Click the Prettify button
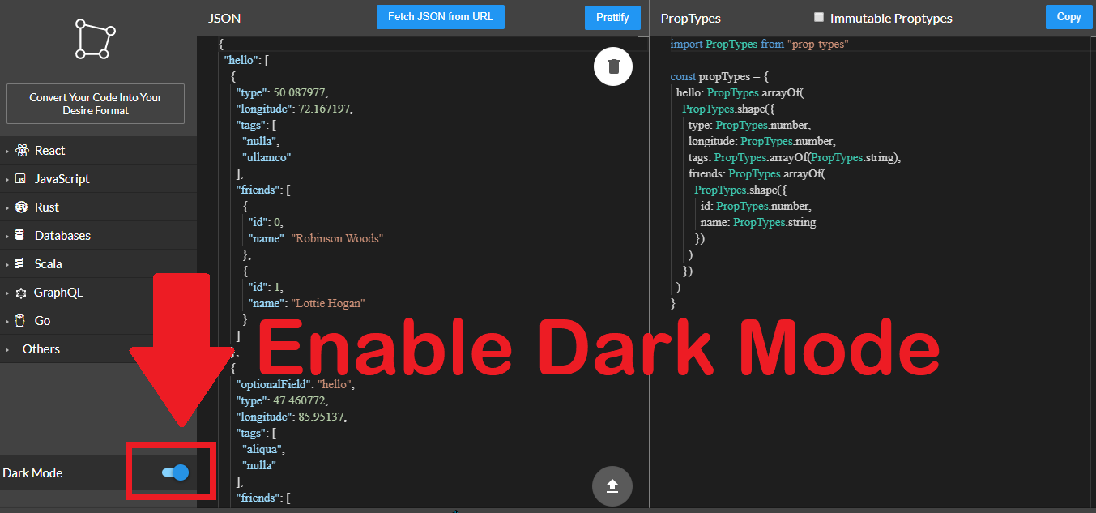1096x513 pixels. [x=612, y=18]
